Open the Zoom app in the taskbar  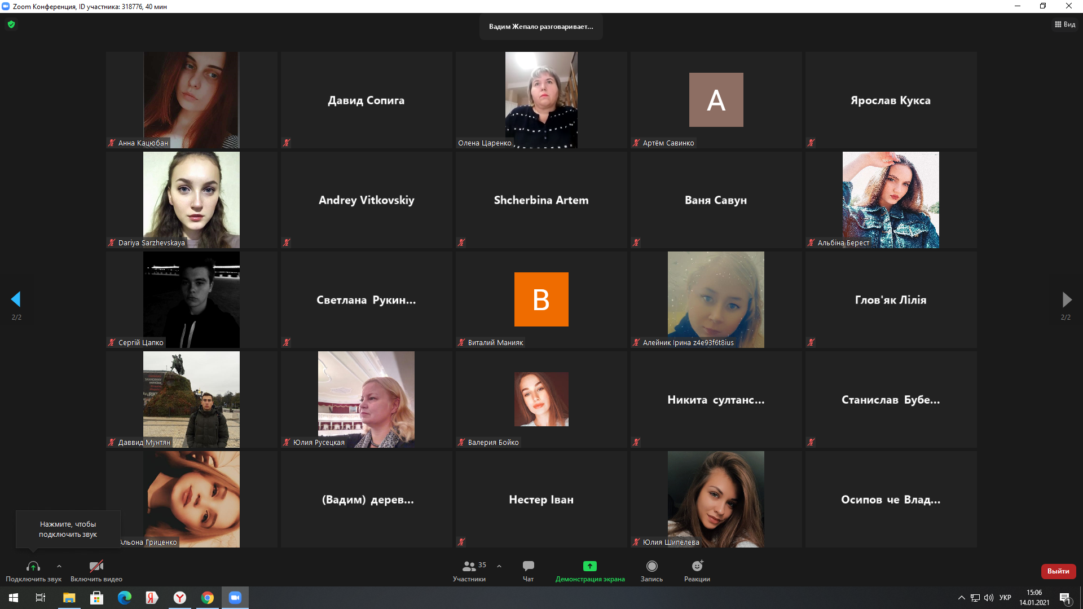coord(235,598)
